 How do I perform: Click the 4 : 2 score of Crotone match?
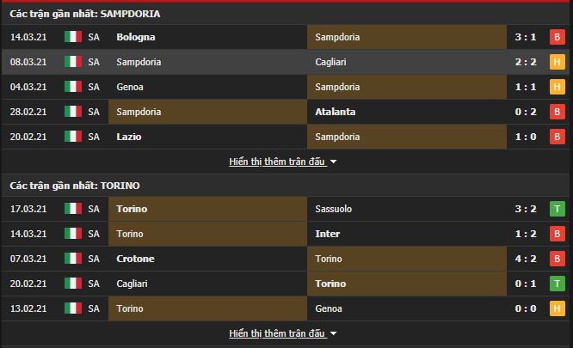point(526,259)
